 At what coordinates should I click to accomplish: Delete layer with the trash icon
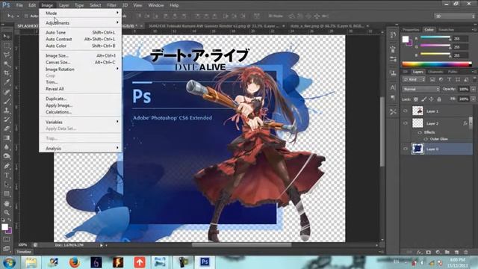click(465, 253)
